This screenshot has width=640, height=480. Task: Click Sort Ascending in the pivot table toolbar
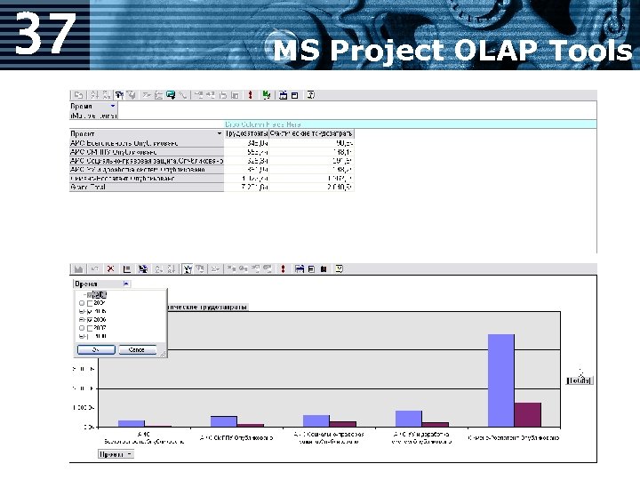click(x=94, y=95)
